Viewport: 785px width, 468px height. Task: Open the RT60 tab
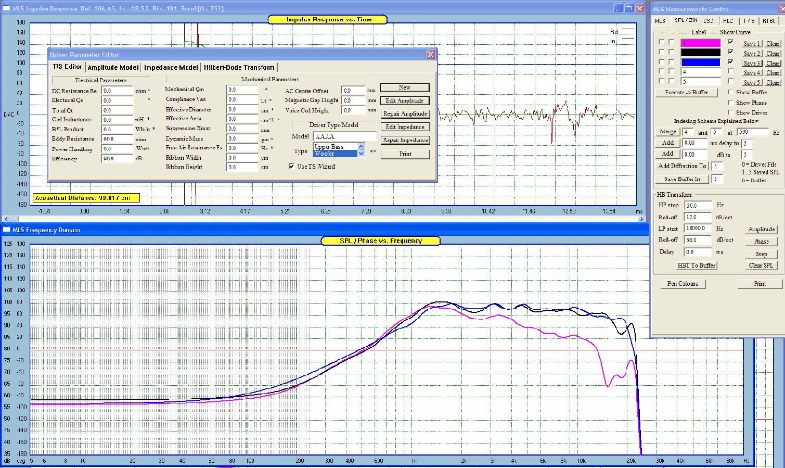(768, 21)
